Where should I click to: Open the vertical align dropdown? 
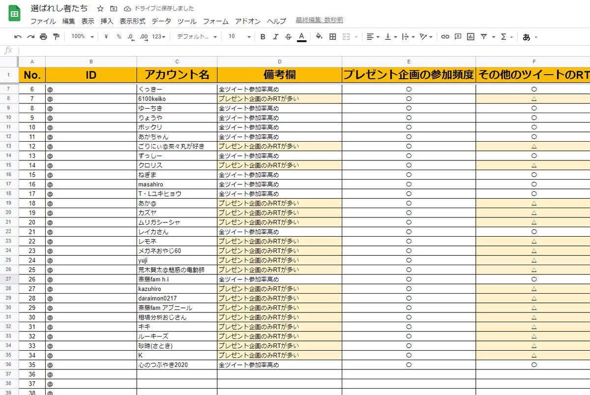click(x=391, y=36)
